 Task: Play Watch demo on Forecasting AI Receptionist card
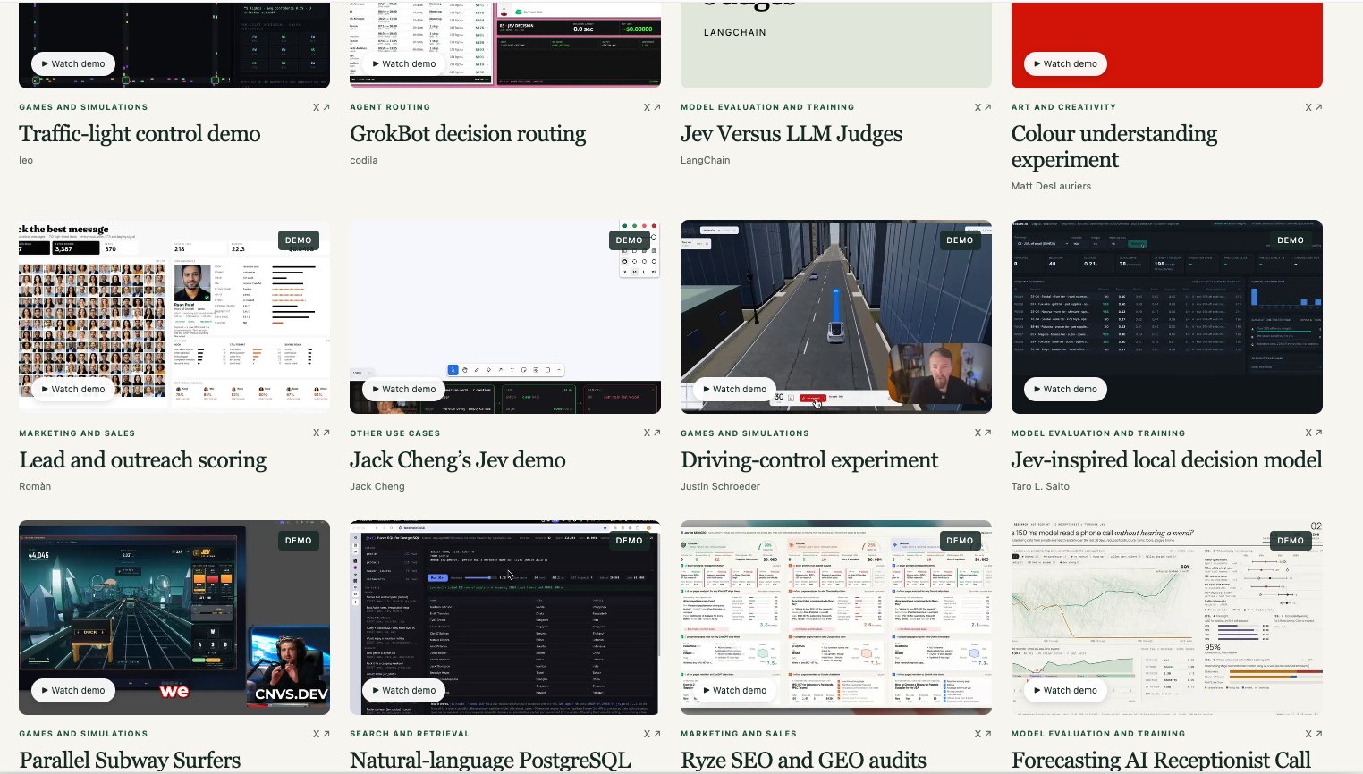click(x=1065, y=690)
